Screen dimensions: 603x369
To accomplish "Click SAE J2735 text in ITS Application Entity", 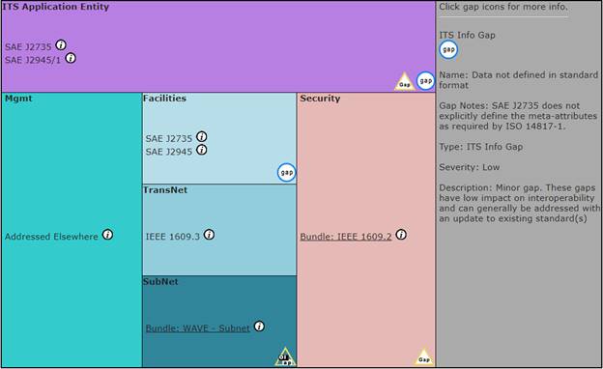I will tap(28, 47).
